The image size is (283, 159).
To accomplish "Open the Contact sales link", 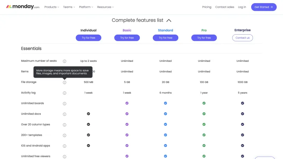I will point(225,7).
